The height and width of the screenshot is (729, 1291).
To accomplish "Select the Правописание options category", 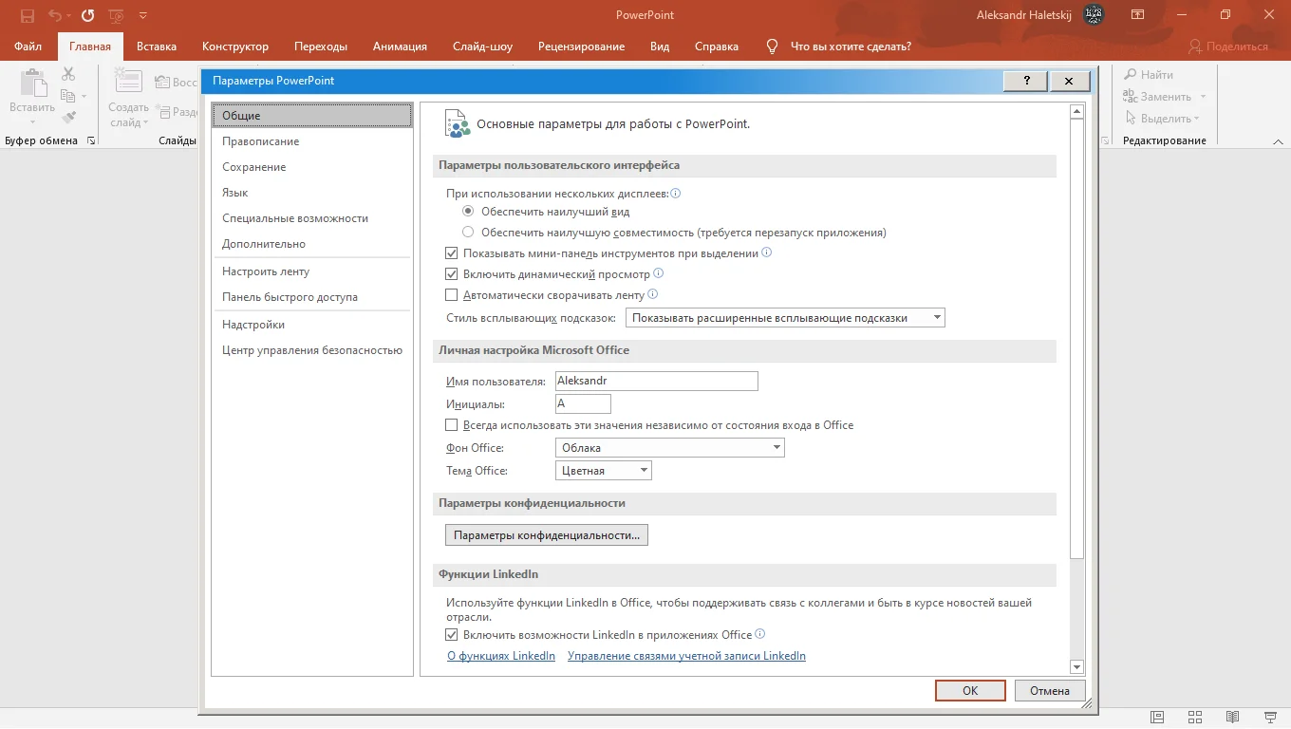I will [312, 141].
